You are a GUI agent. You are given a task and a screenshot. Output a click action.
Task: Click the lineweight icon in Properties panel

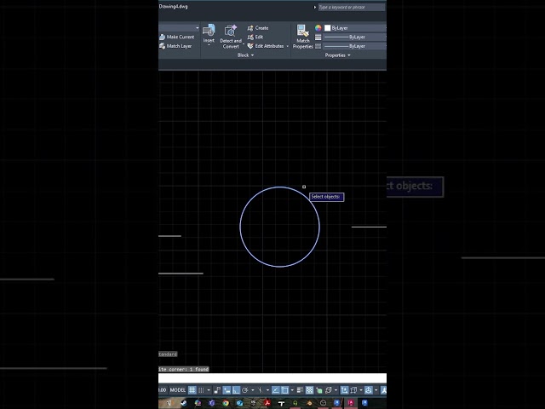click(x=318, y=37)
